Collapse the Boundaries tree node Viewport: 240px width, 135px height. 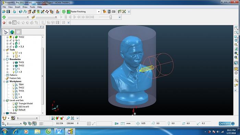(4, 59)
